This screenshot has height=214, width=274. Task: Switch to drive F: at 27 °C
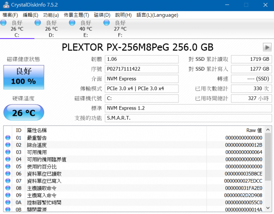(120, 29)
